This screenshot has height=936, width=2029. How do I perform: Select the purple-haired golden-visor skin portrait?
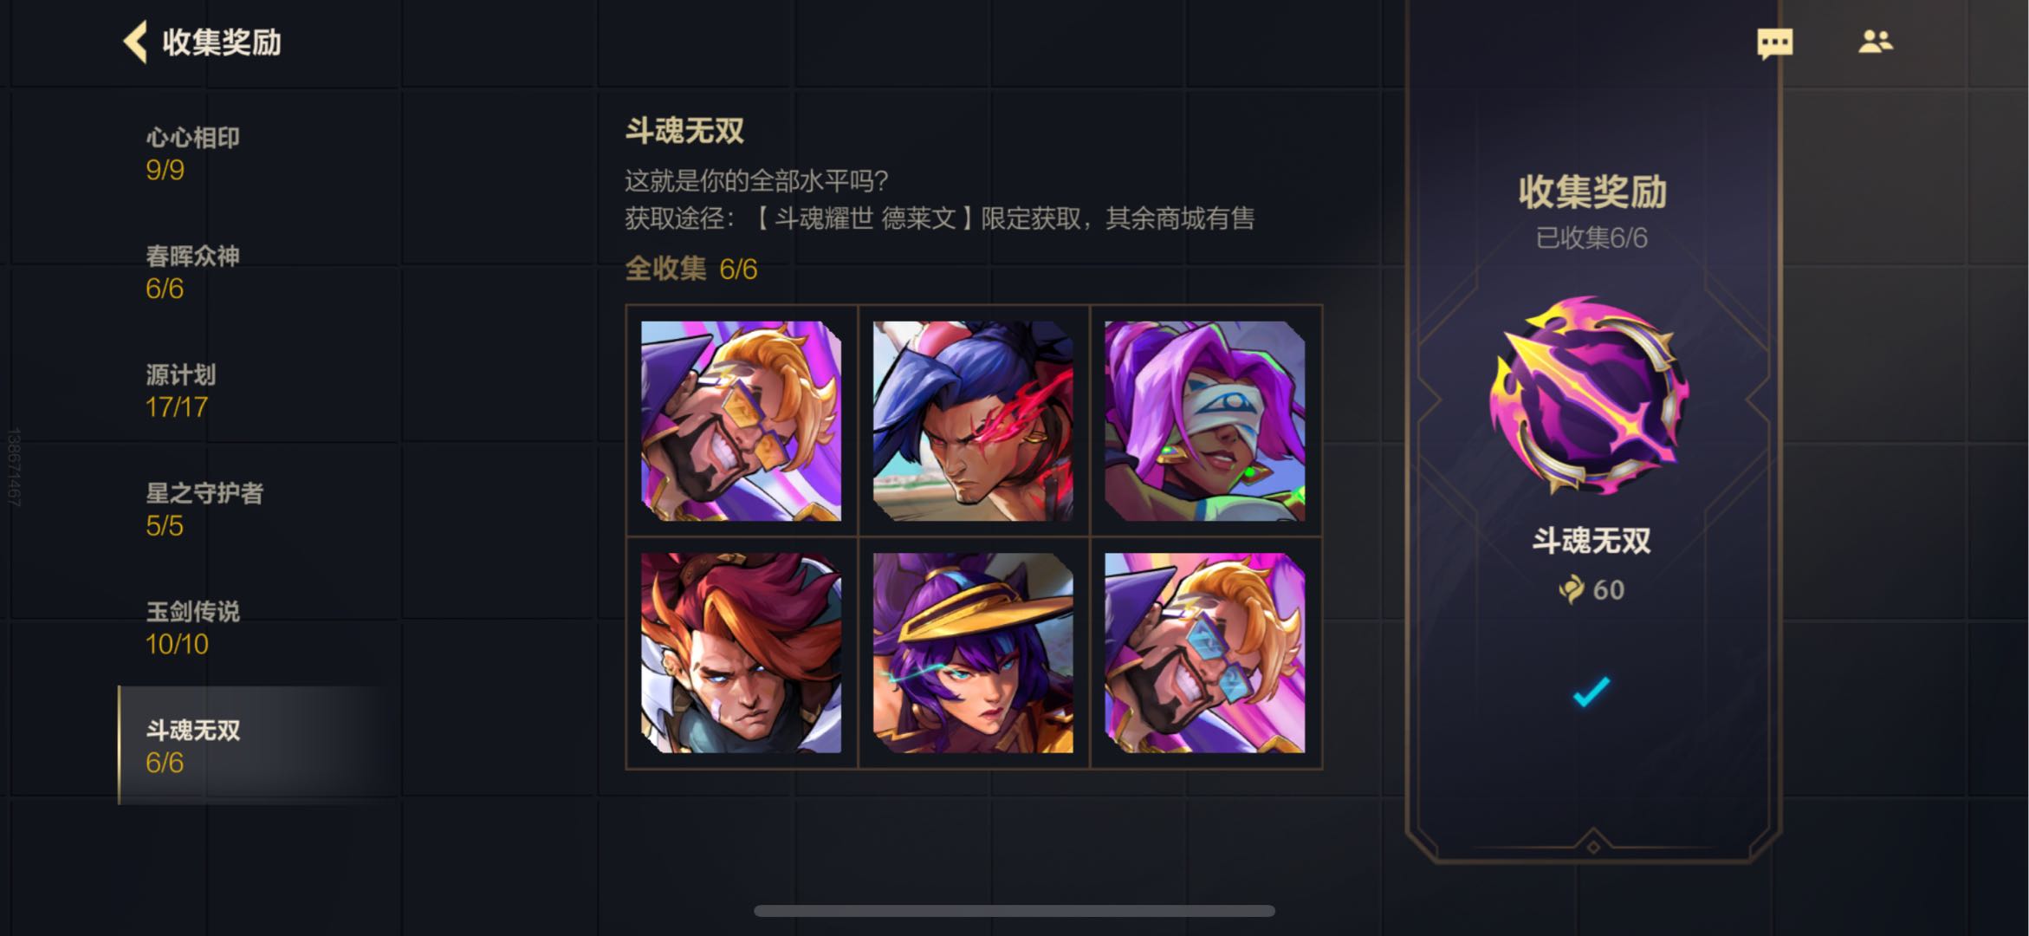[x=973, y=653]
